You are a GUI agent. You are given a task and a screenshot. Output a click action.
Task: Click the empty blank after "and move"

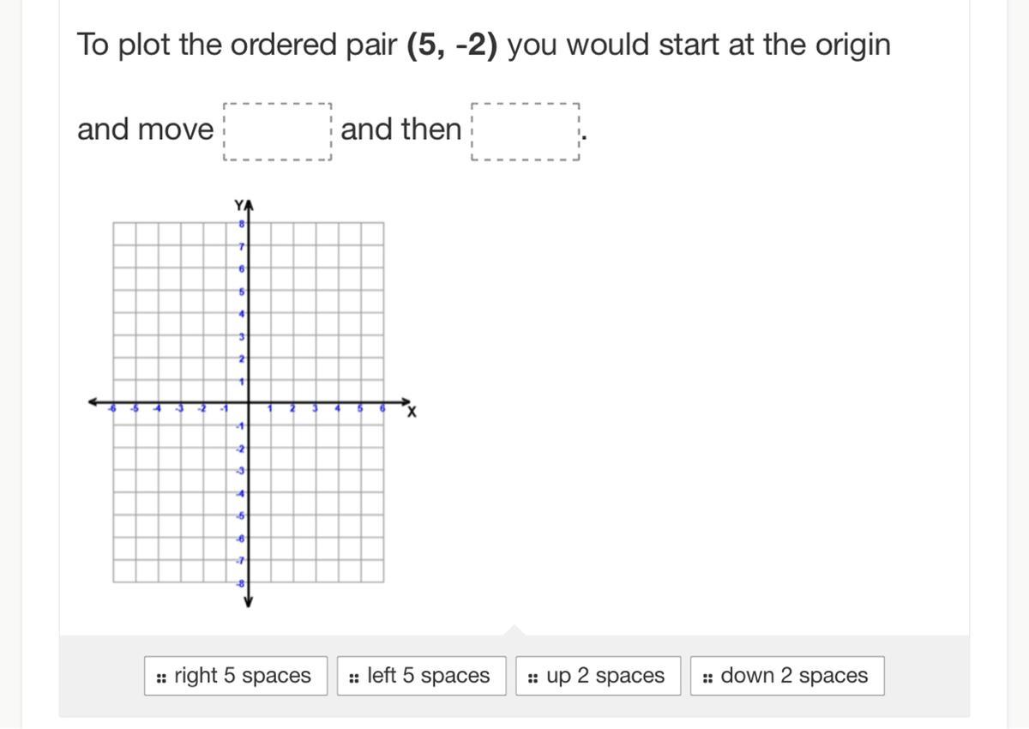(277, 132)
